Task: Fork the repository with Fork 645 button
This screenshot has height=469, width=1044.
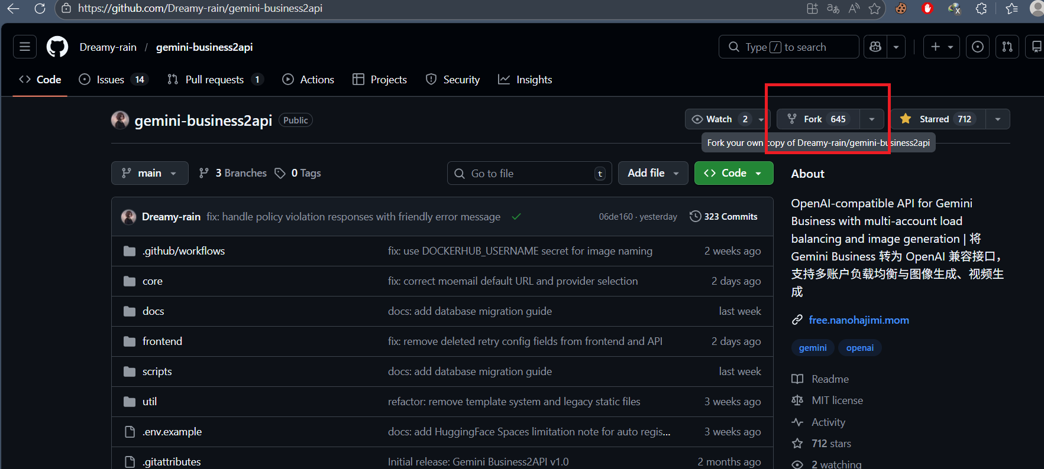Action: [819, 119]
